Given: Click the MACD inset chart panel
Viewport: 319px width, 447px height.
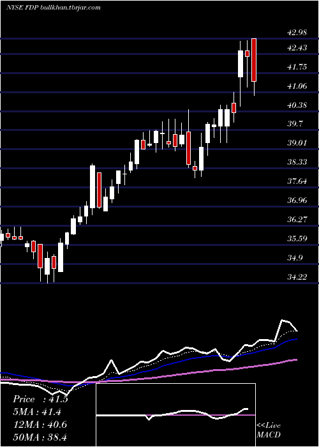Looking at the screenshot, I should pyautogui.click(x=175, y=415).
